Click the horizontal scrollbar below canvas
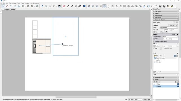The width and height of the screenshot is (181, 101). click(76, 97)
